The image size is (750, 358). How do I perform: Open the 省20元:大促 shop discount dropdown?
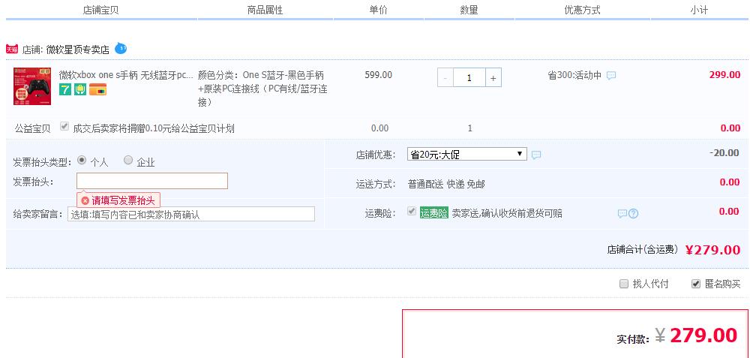pos(466,154)
